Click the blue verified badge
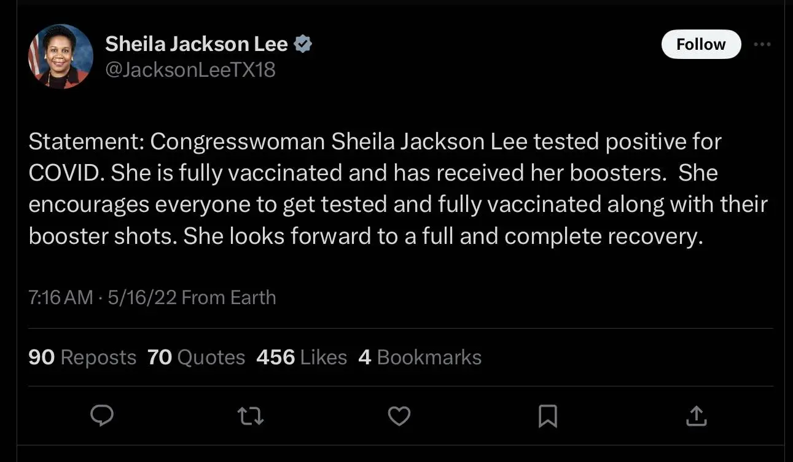The width and height of the screenshot is (793, 462). pos(303,44)
